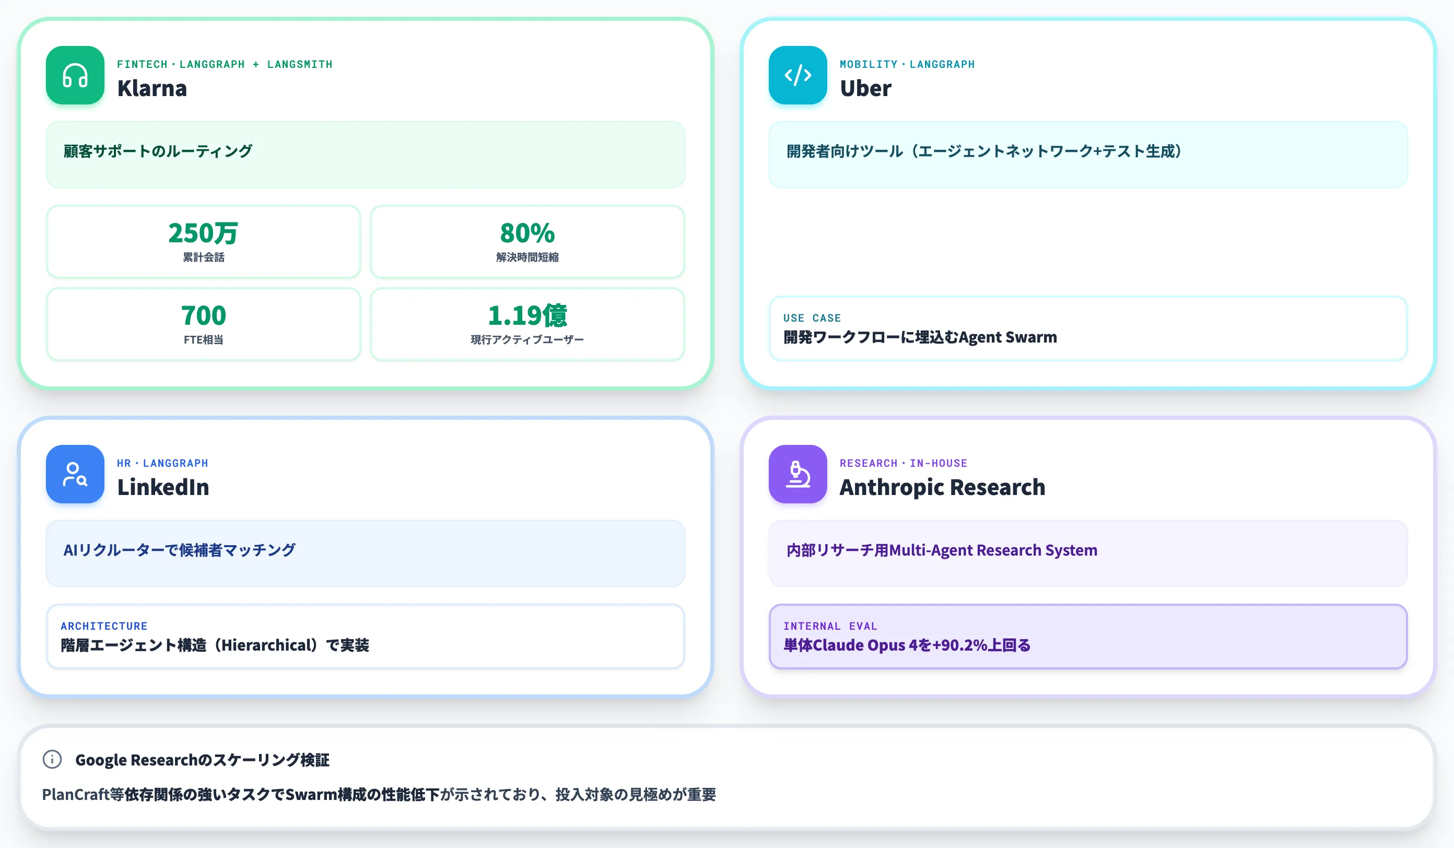Click the 現行アクティブユーザー label
Viewport: 1454px width, 848px height.
pos(527,340)
